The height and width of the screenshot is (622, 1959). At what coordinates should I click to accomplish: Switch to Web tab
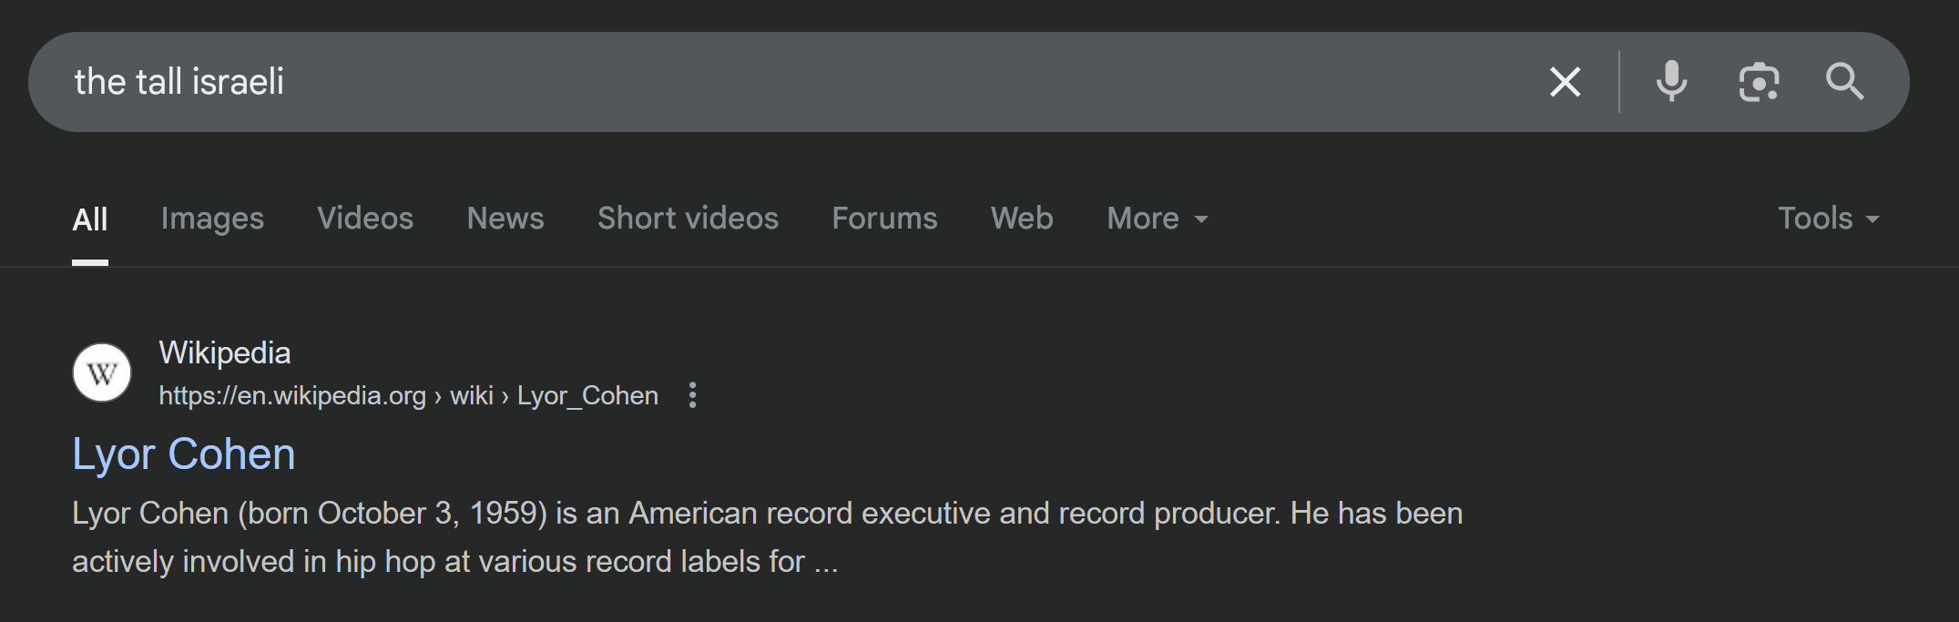tap(1022, 219)
